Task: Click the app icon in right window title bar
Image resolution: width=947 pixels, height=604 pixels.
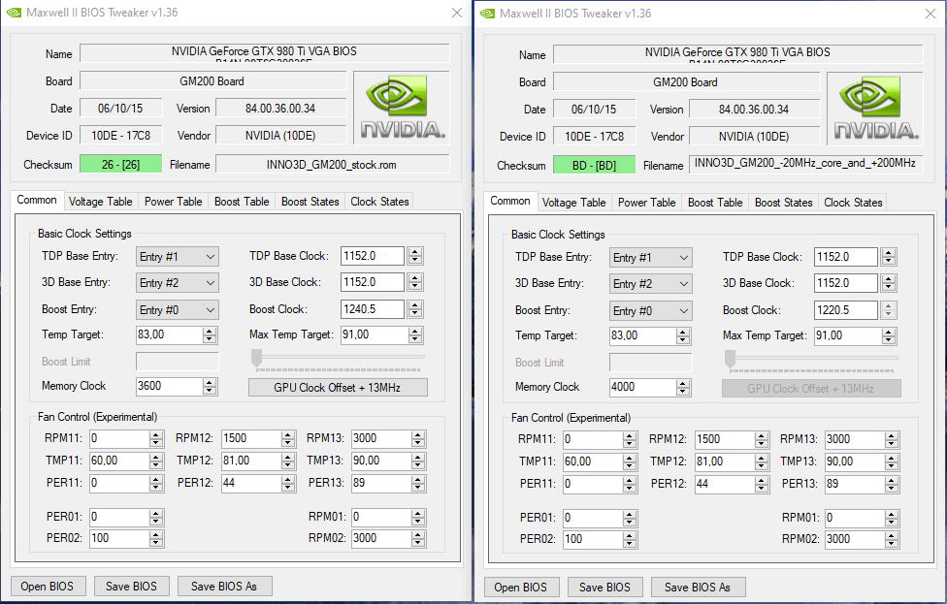Action: [x=487, y=14]
